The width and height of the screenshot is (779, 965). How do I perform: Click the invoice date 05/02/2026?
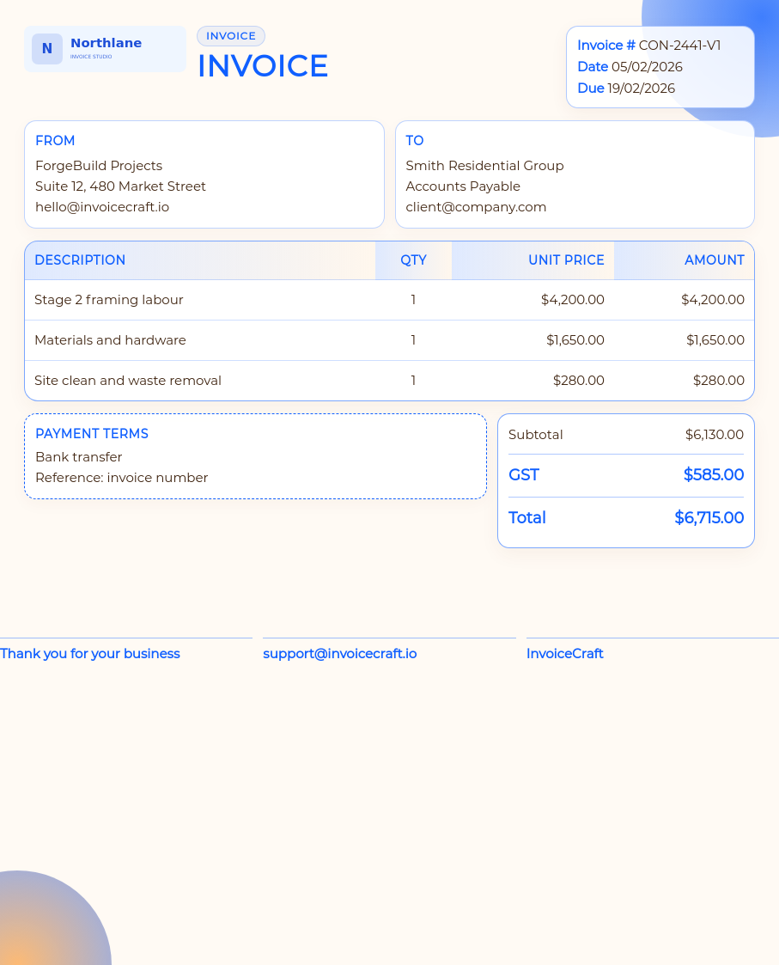(x=647, y=66)
